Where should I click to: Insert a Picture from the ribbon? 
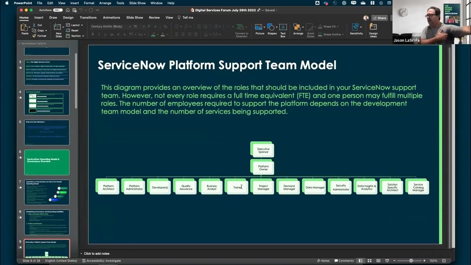click(x=260, y=30)
